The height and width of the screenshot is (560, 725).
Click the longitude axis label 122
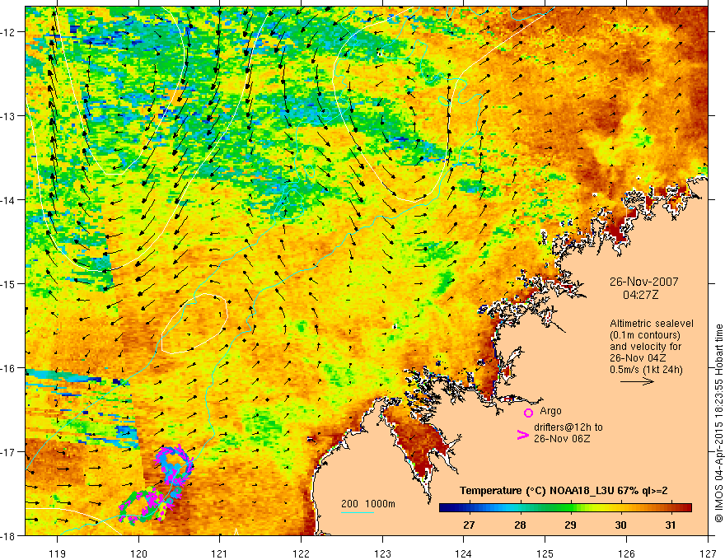click(301, 553)
